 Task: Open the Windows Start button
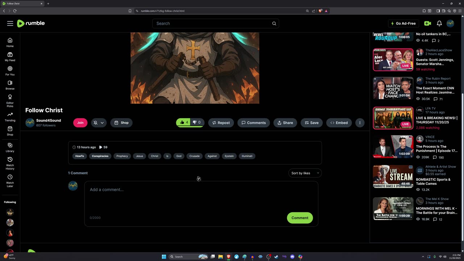164,257
